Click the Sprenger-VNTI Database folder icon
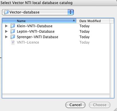Viewport: 117px width, 111px height. [13, 37]
